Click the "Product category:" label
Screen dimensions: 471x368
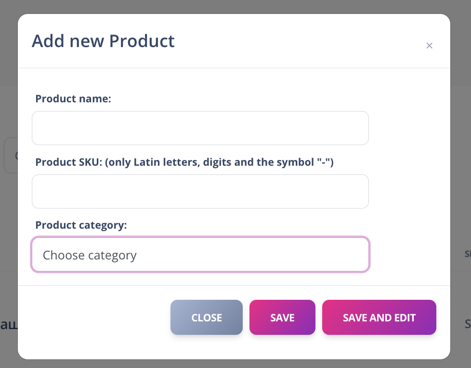81,225
